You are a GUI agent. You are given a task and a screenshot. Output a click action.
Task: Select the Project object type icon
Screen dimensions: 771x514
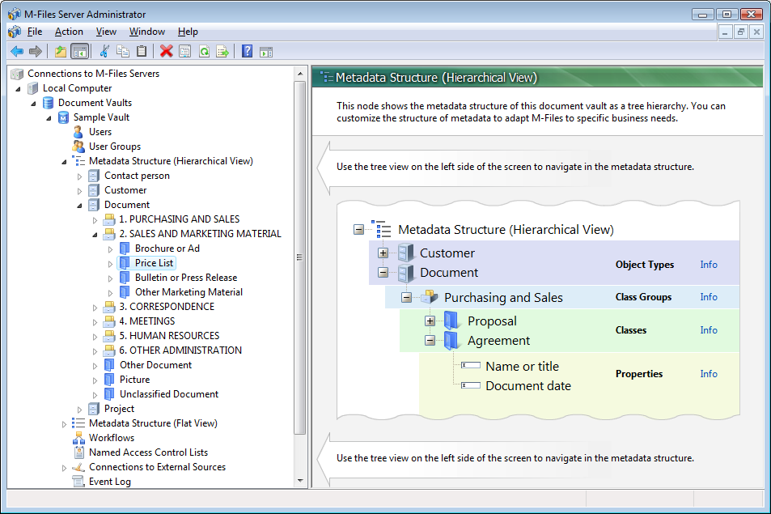(x=93, y=408)
